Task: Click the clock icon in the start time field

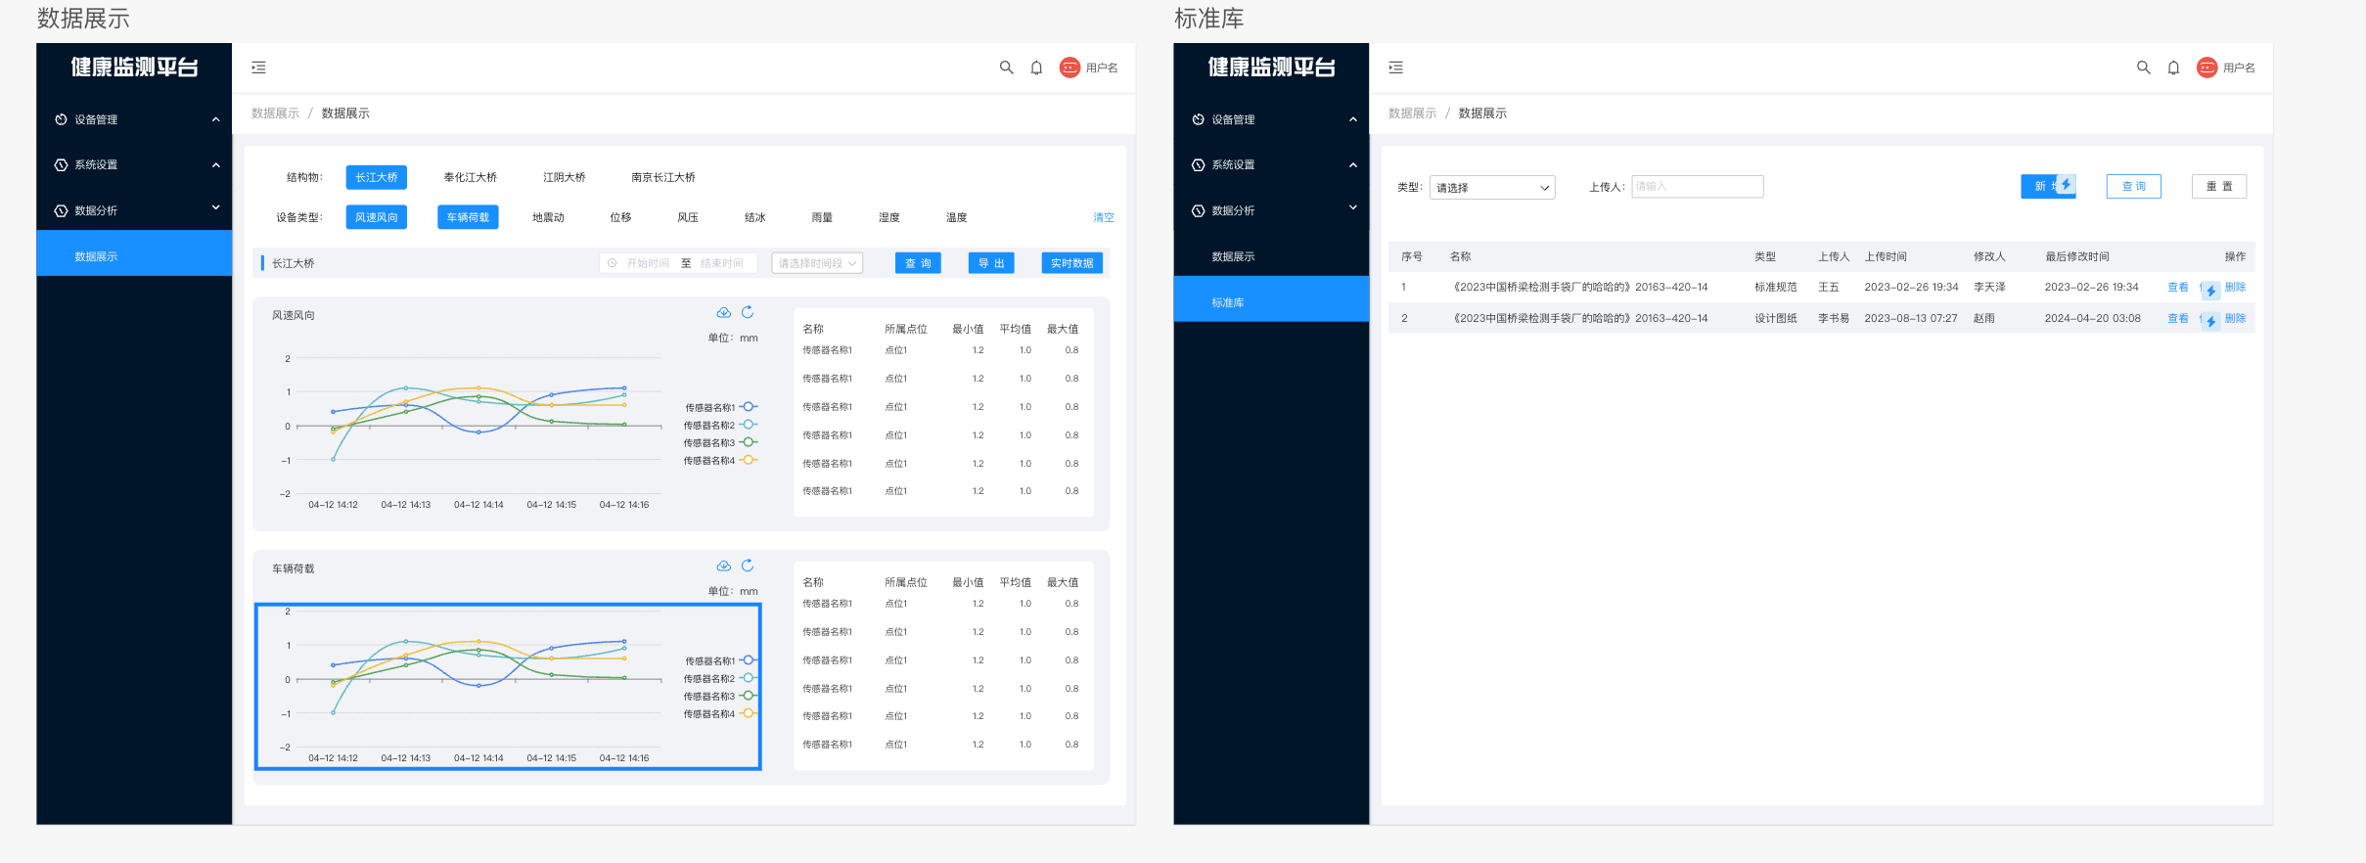Action: coord(613,263)
